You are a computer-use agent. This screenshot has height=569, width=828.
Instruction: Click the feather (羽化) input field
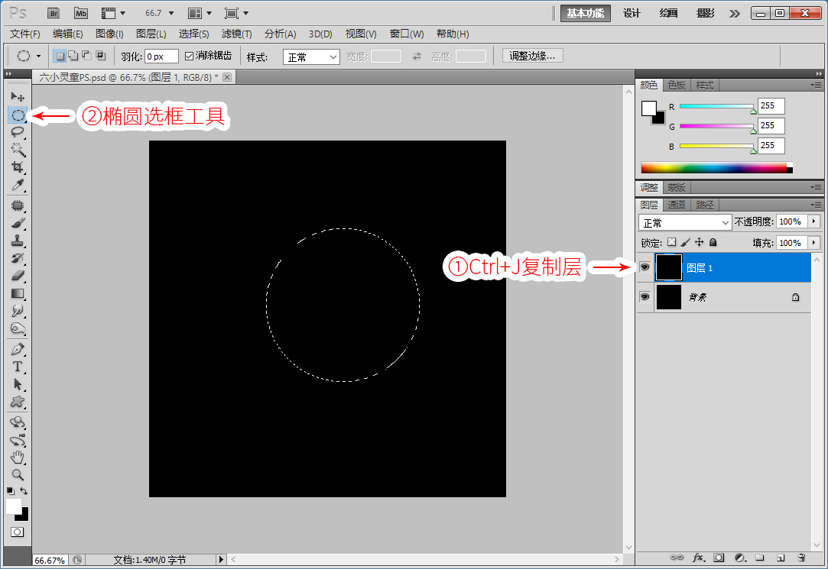[161, 56]
